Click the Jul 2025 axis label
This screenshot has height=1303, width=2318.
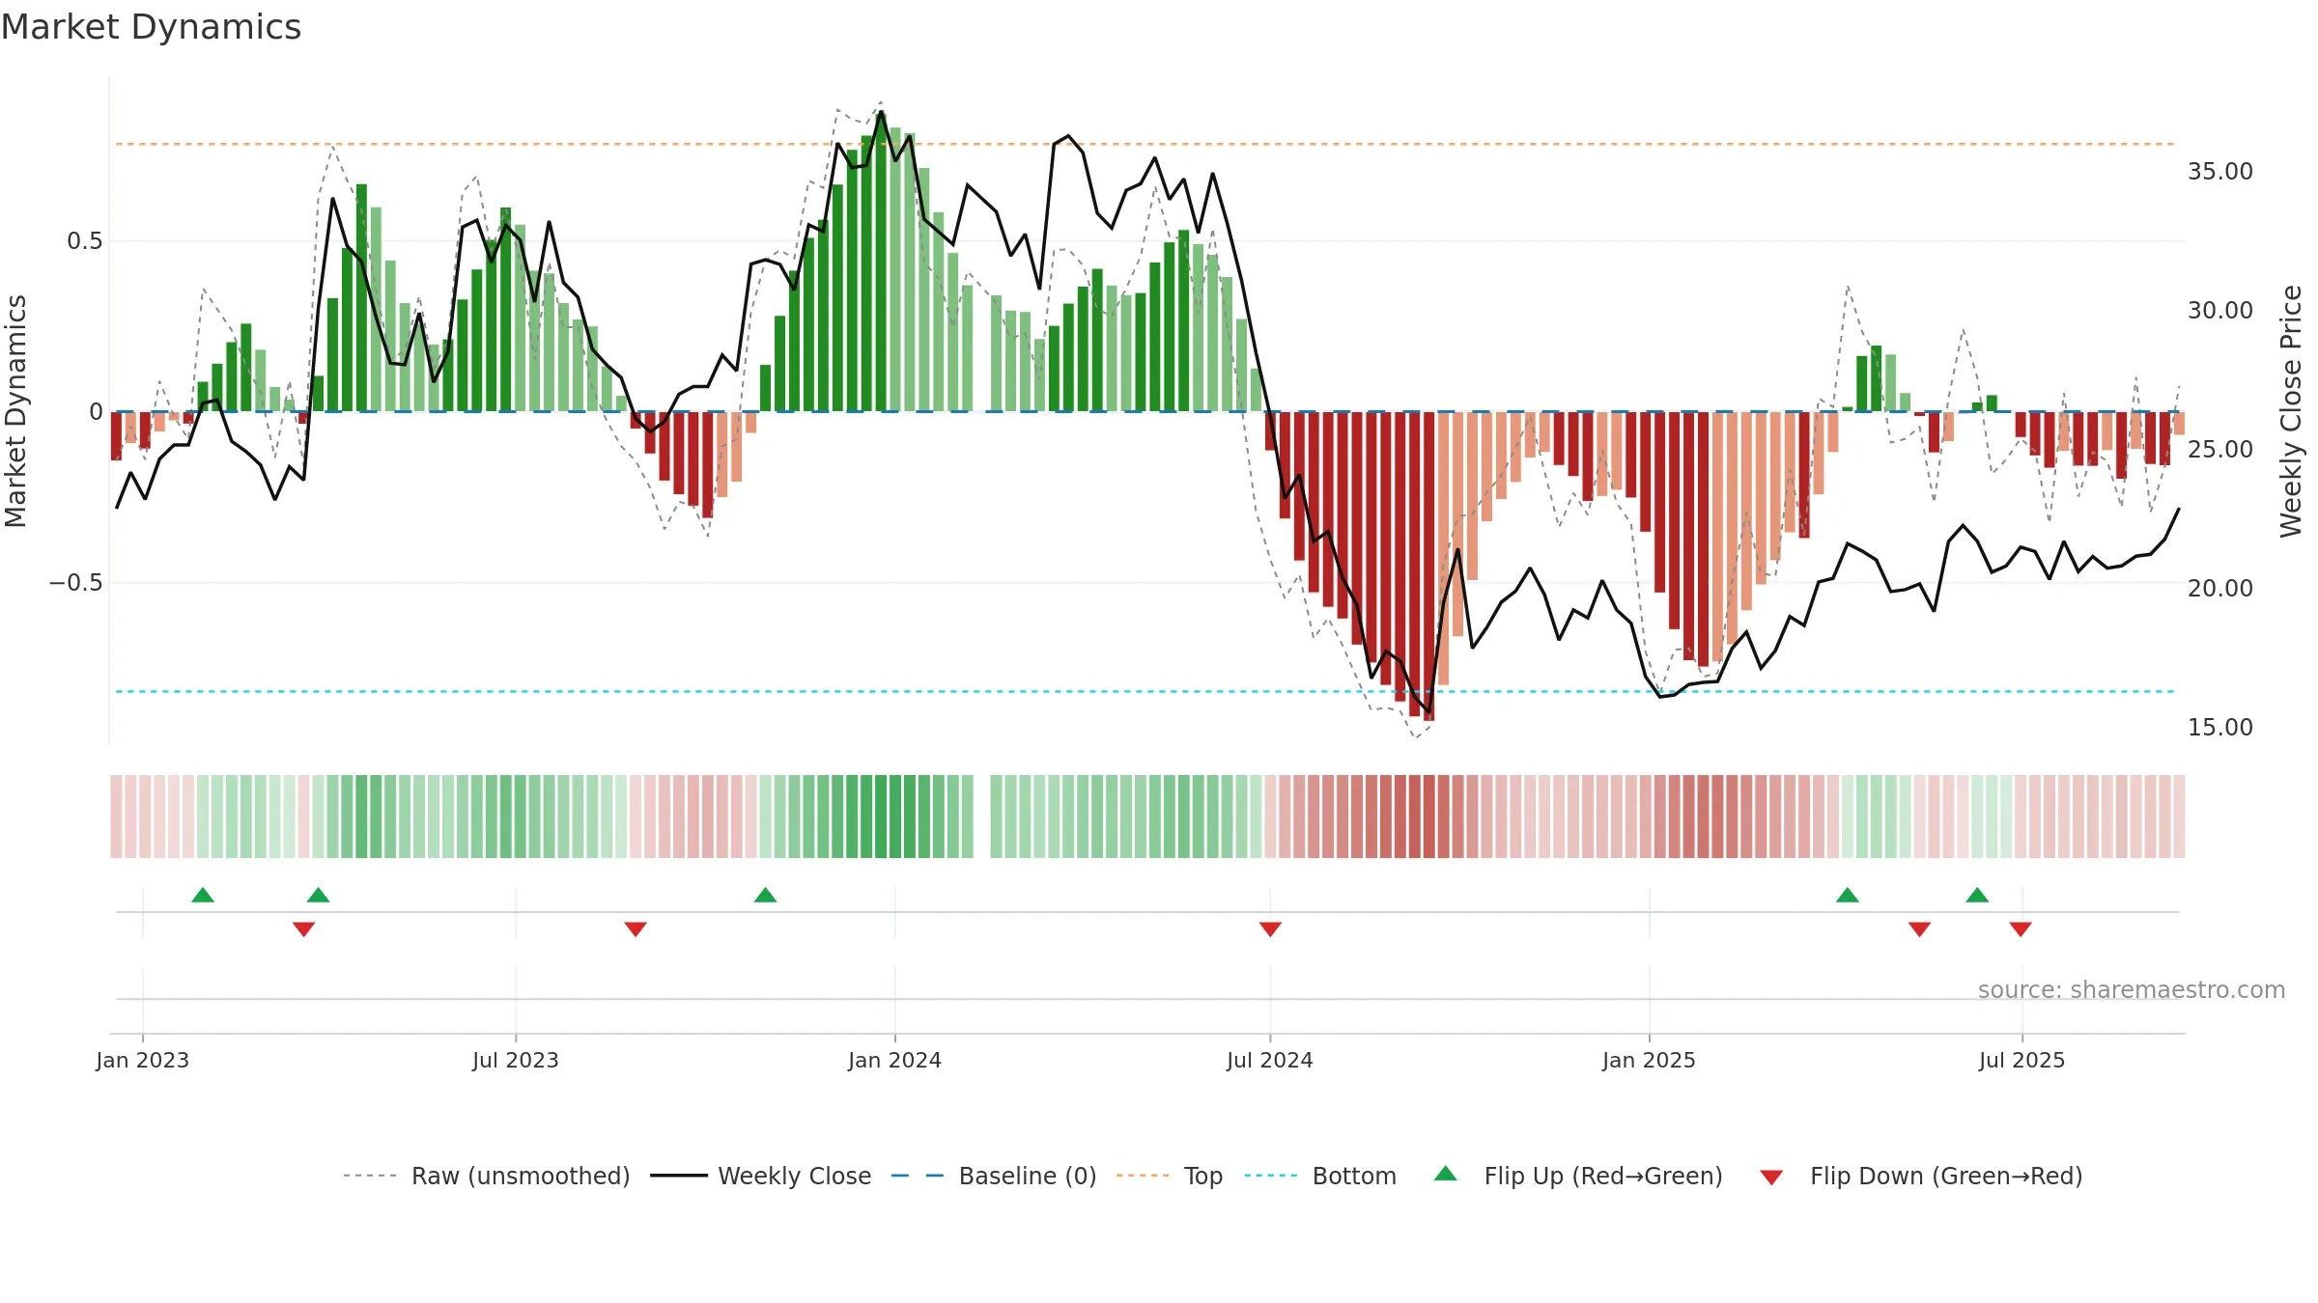click(x=2021, y=1060)
